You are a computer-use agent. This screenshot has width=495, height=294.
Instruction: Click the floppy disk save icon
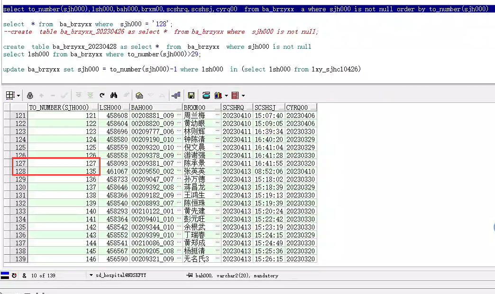tap(191, 95)
